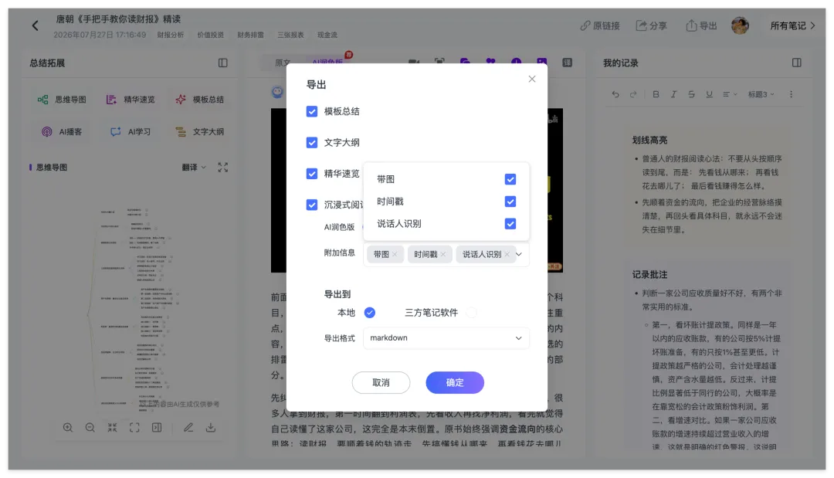
Task: Open text alignment dropdown in notes editor
Action: click(x=730, y=94)
